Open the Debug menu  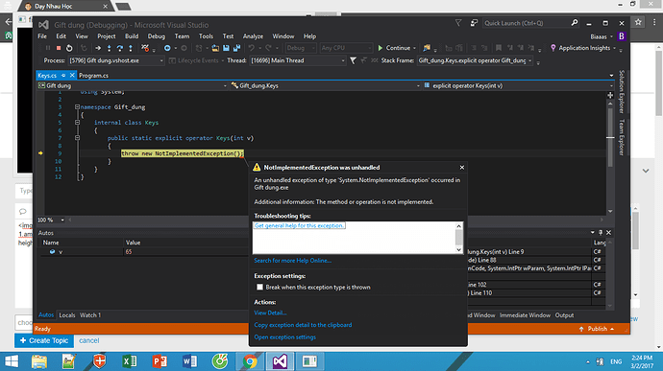click(156, 36)
